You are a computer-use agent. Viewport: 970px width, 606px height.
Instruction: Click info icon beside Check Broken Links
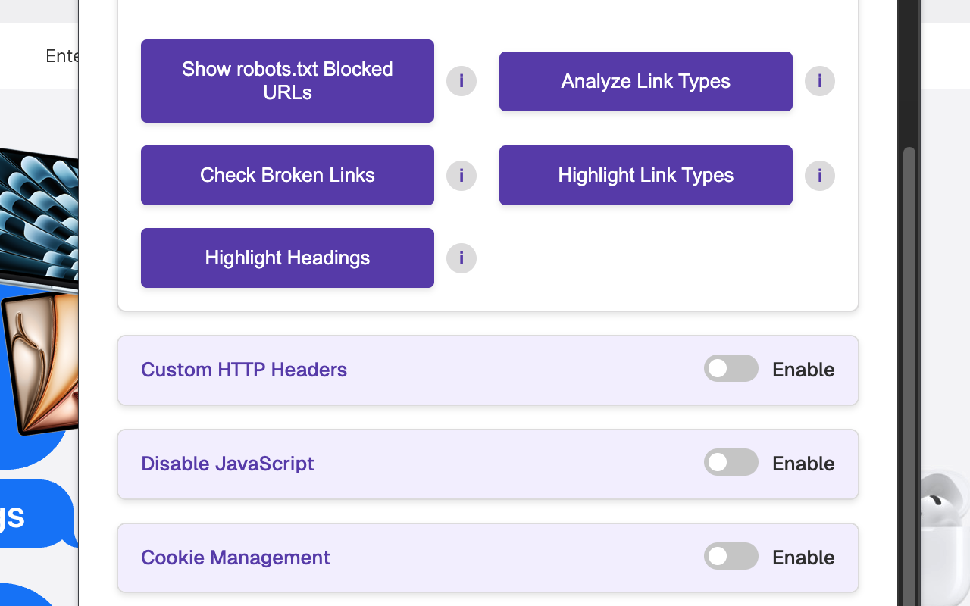461,176
